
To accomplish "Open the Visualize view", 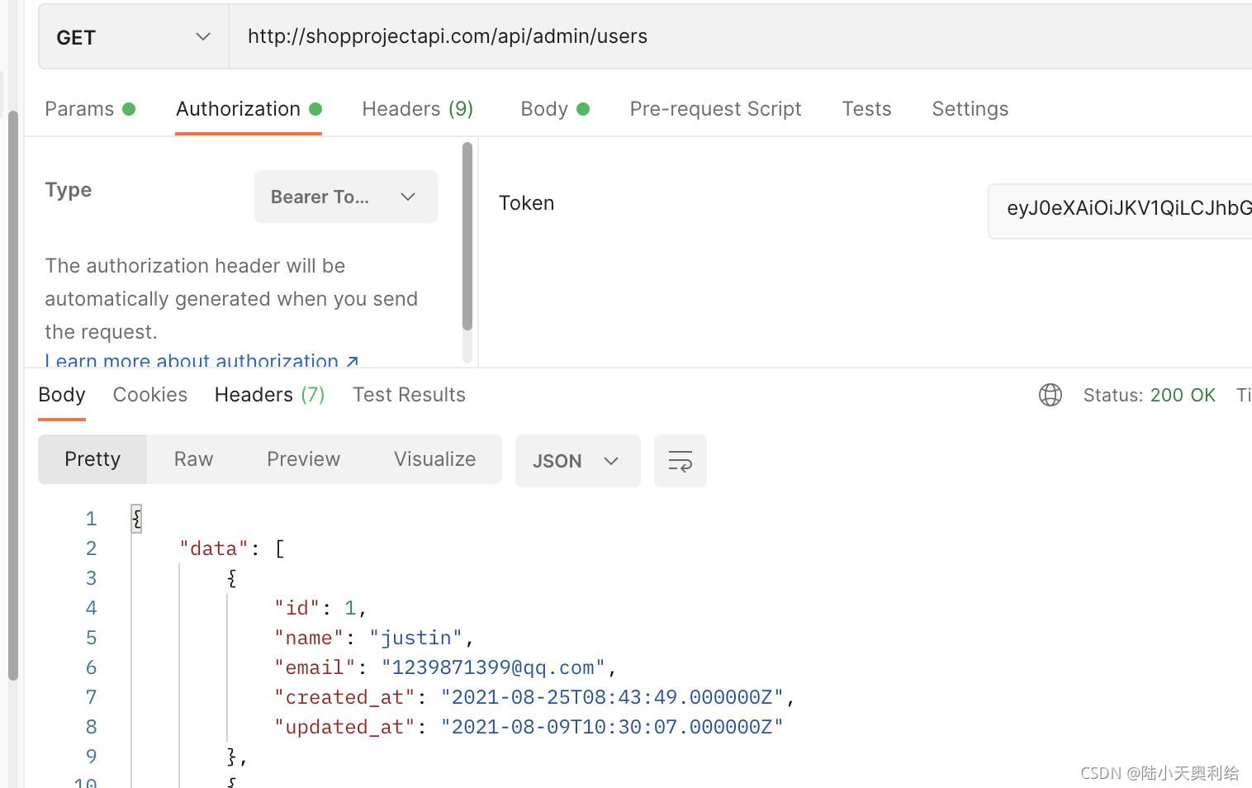I will (x=434, y=459).
